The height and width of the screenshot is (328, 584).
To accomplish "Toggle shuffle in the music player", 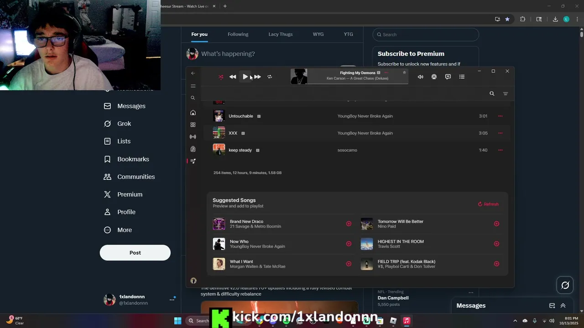I will click(x=221, y=77).
